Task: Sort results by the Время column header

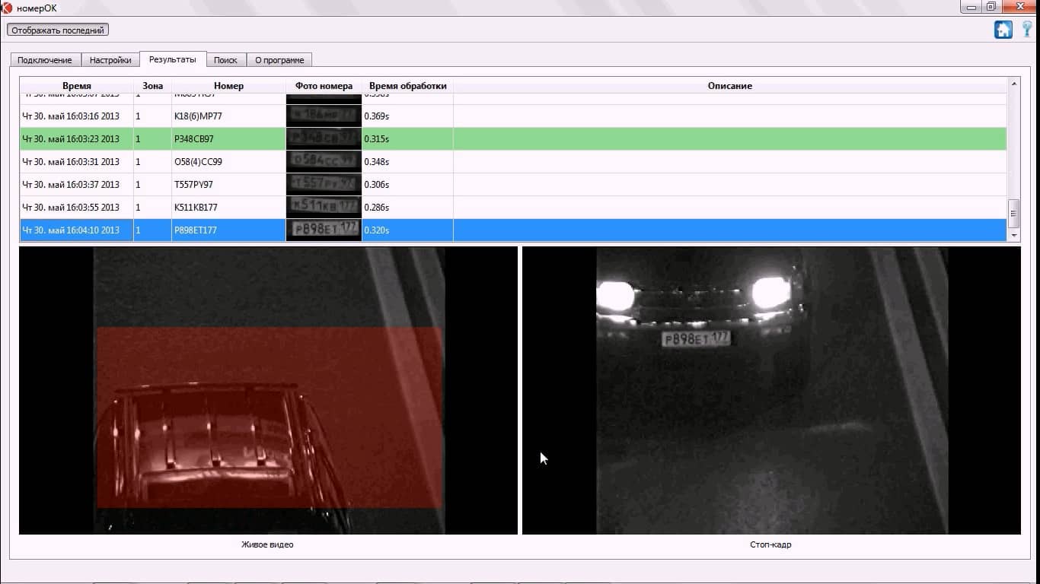Action: pos(76,86)
